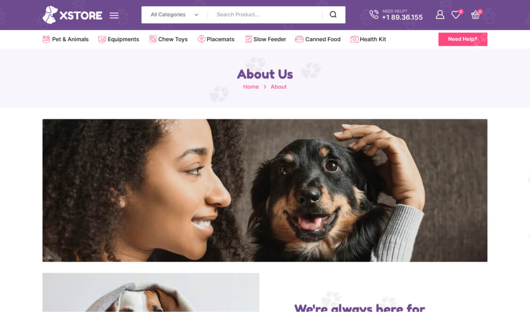Open the Slow Feeder category
The image size is (530, 312).
265,39
